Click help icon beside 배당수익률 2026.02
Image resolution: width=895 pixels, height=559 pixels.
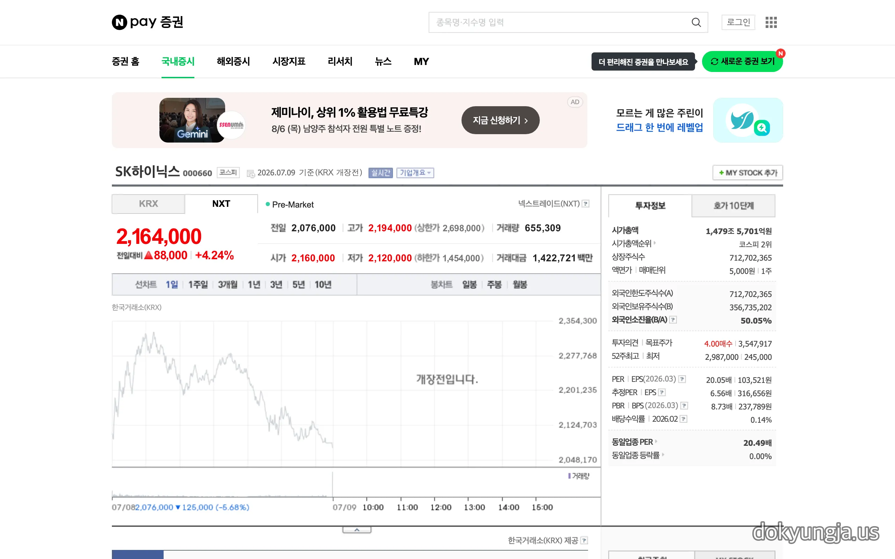point(683,419)
